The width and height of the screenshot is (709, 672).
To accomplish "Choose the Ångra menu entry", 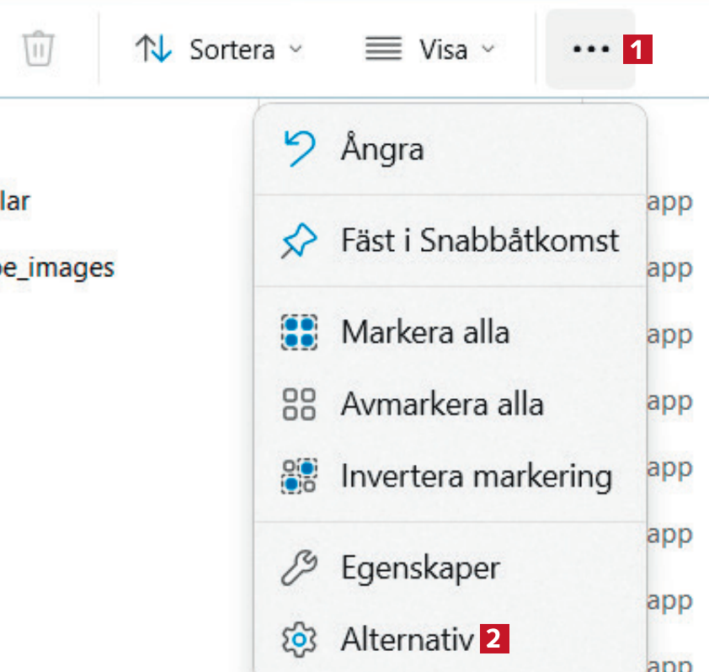I will coord(382,150).
